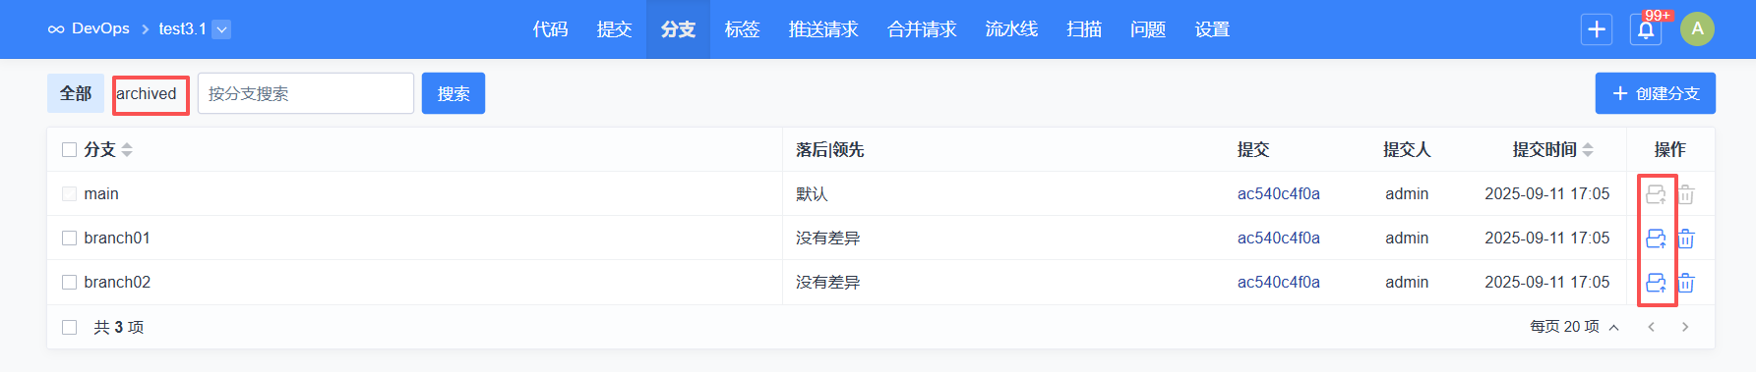Viewport: 1756px width, 372px height.
Task: Tick the branch02 checkbox
Action: tap(69, 282)
